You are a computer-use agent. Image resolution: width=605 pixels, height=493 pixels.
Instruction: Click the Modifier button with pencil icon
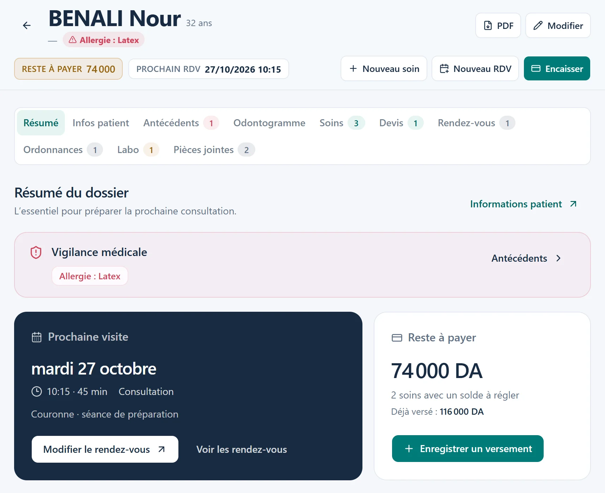[558, 25]
